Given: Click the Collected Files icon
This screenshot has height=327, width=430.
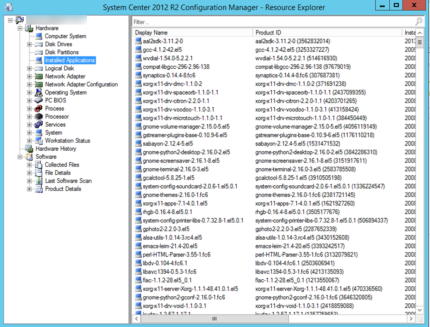Looking at the screenshot, I should click(x=39, y=165).
